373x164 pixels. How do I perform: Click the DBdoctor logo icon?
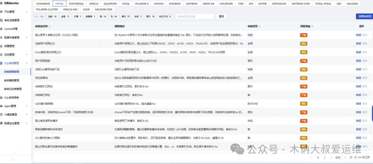[x=1, y=3]
